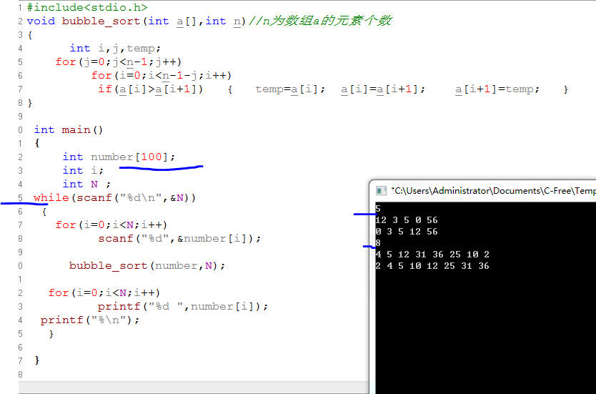Click the "int number[100];" declaration
Image resolution: width=596 pixels, height=394 pixels.
click(119, 157)
